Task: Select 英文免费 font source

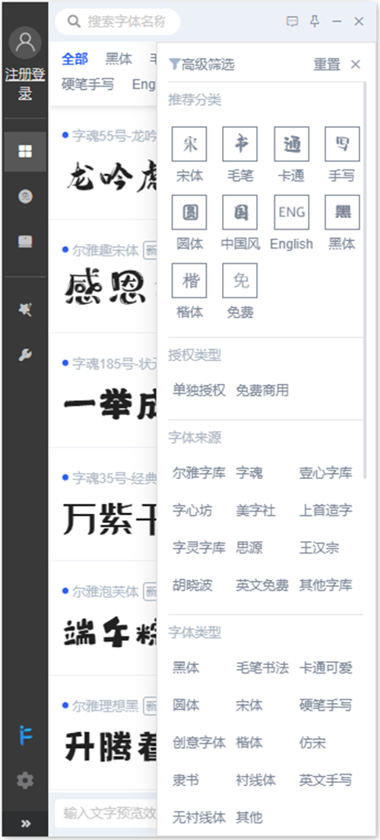Action: [262, 585]
